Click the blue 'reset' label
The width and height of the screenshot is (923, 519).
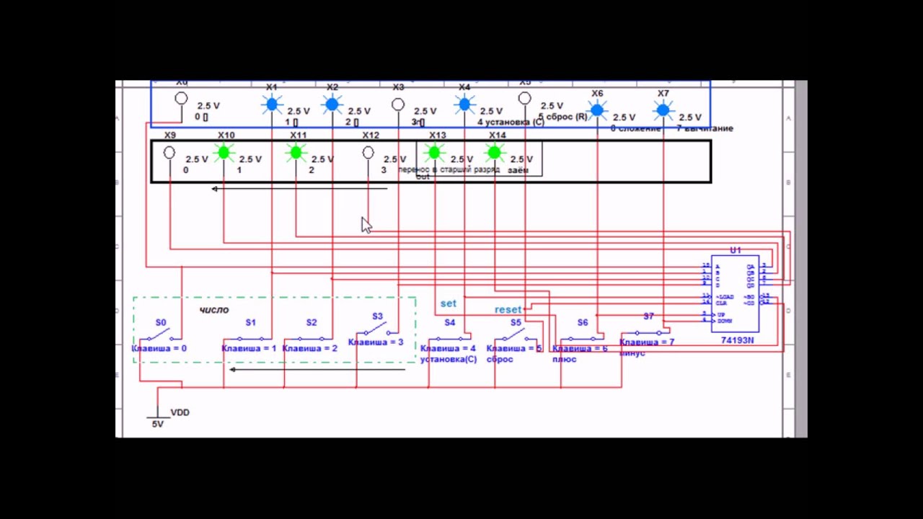508,310
